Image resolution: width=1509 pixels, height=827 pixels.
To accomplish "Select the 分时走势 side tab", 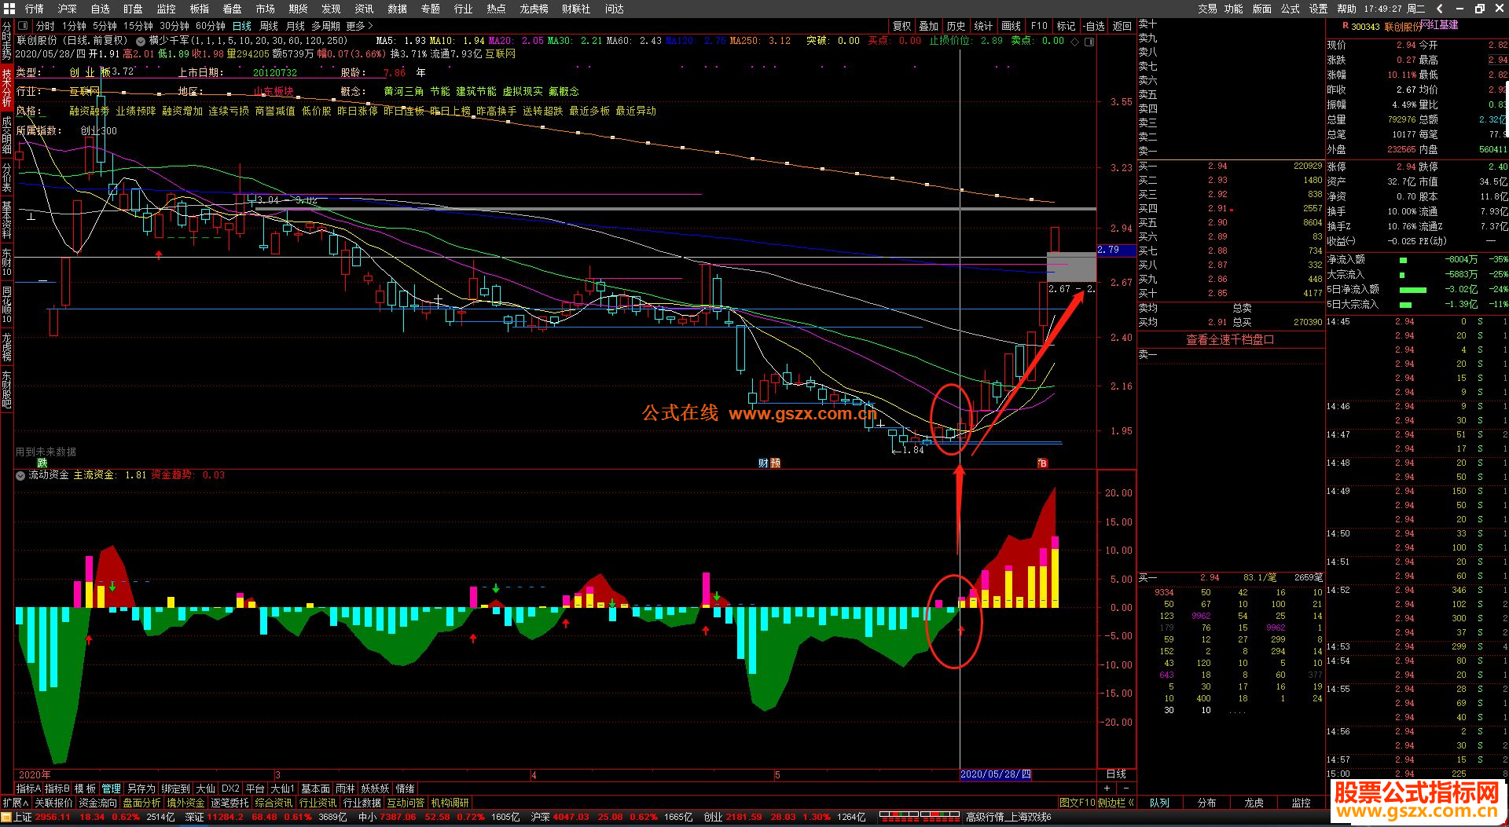I will (x=6, y=42).
